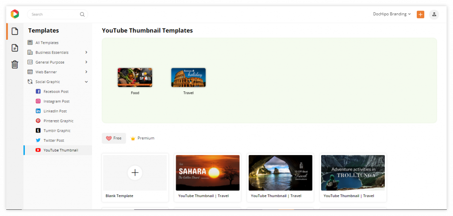This screenshot has height=216, width=453.
Task: Select General Purpose category label
Action: coord(50,62)
